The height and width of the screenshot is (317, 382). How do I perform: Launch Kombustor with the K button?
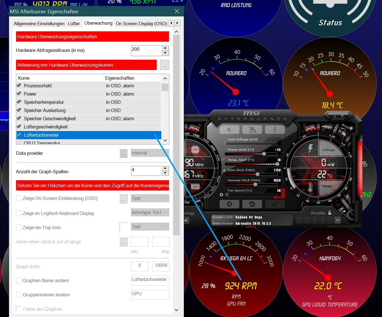[229, 130]
